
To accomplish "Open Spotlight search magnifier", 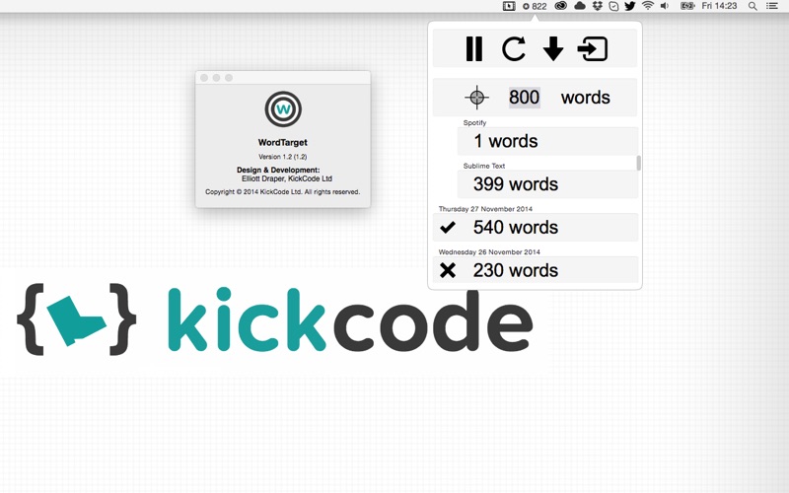I will point(753,6).
